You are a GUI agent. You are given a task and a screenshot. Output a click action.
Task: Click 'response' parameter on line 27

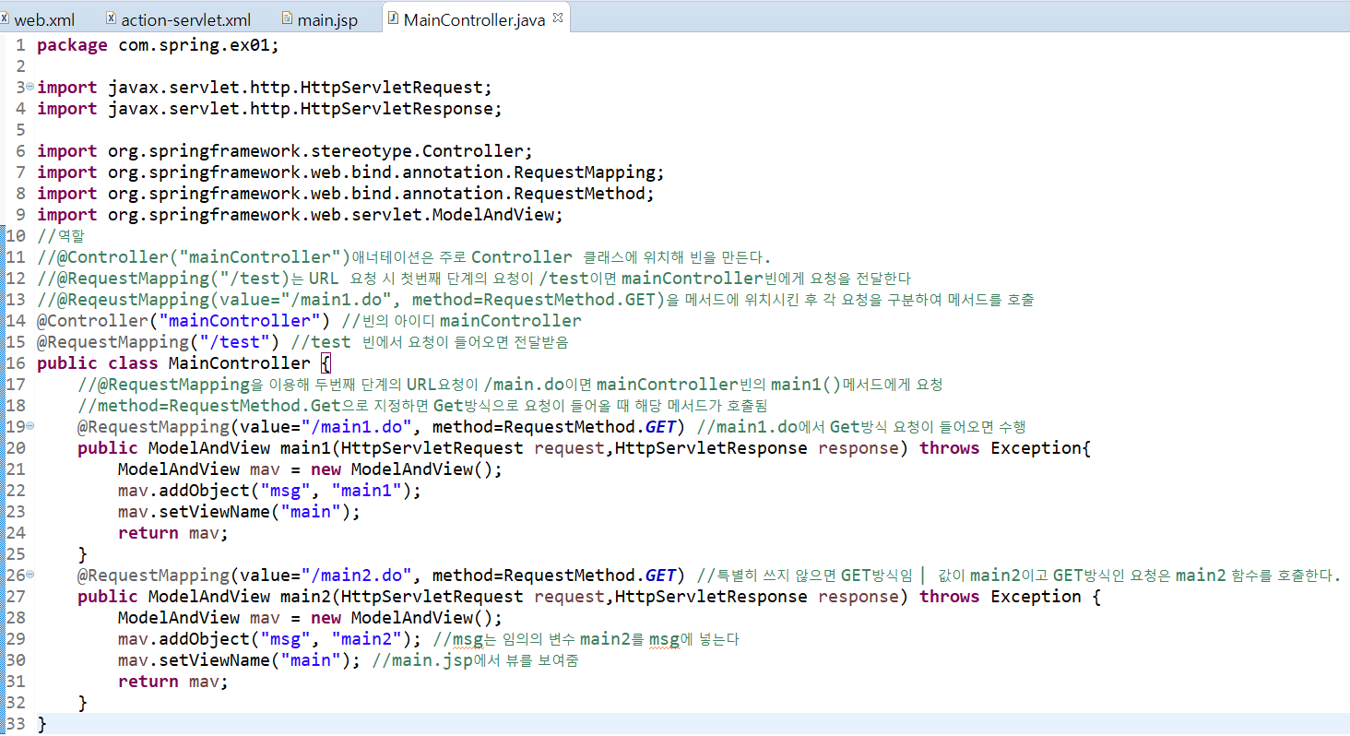point(858,597)
